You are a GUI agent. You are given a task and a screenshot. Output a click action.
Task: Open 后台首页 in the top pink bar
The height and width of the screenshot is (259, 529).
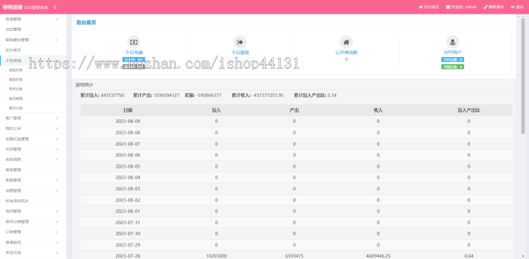click(x=429, y=7)
